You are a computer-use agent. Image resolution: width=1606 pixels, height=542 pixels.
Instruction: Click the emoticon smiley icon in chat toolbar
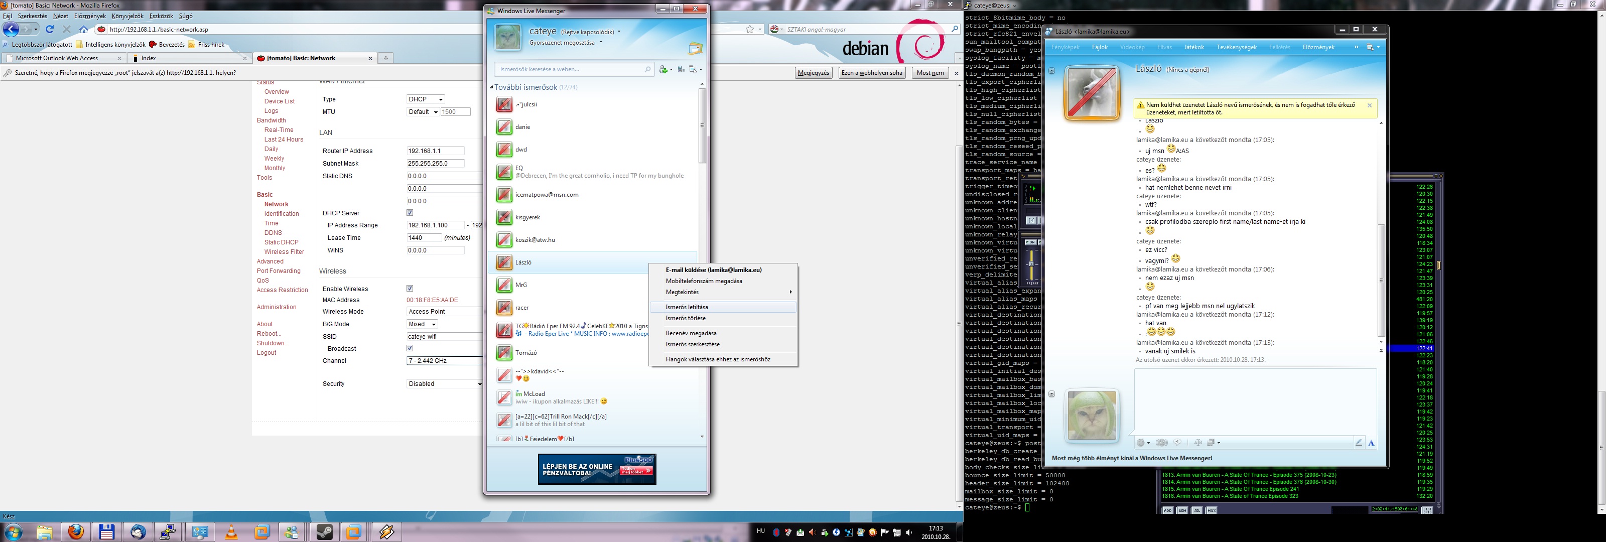1142,442
